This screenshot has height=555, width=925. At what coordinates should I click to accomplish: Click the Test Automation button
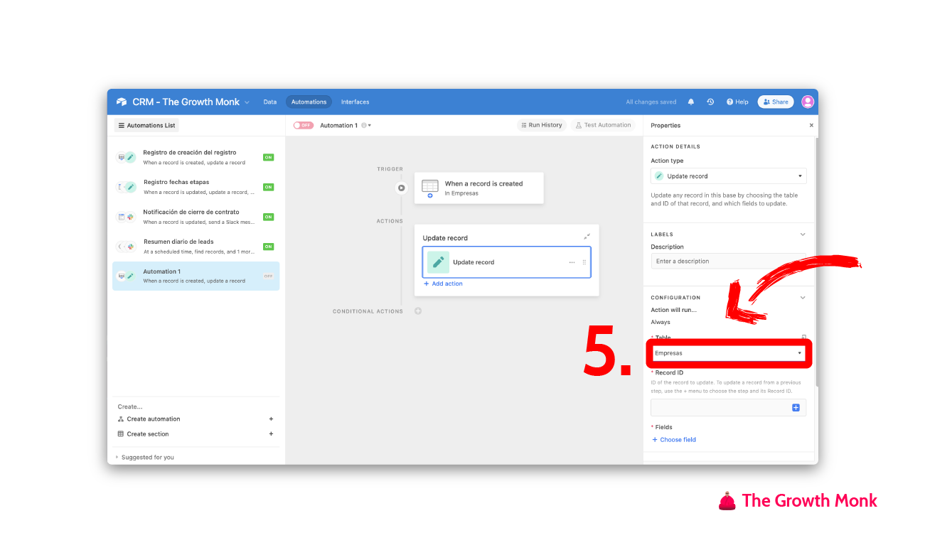click(x=603, y=125)
